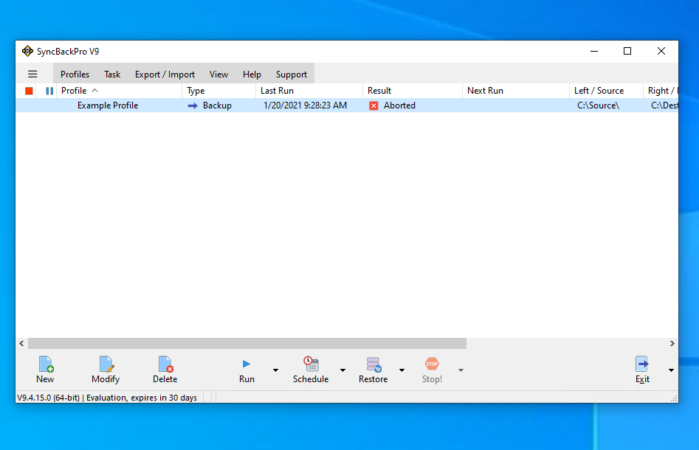Open the Profiles menu
The width and height of the screenshot is (699, 450).
[x=75, y=75]
